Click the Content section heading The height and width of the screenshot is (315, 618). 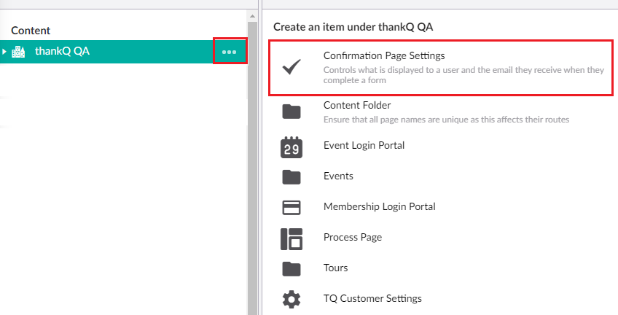[31, 31]
